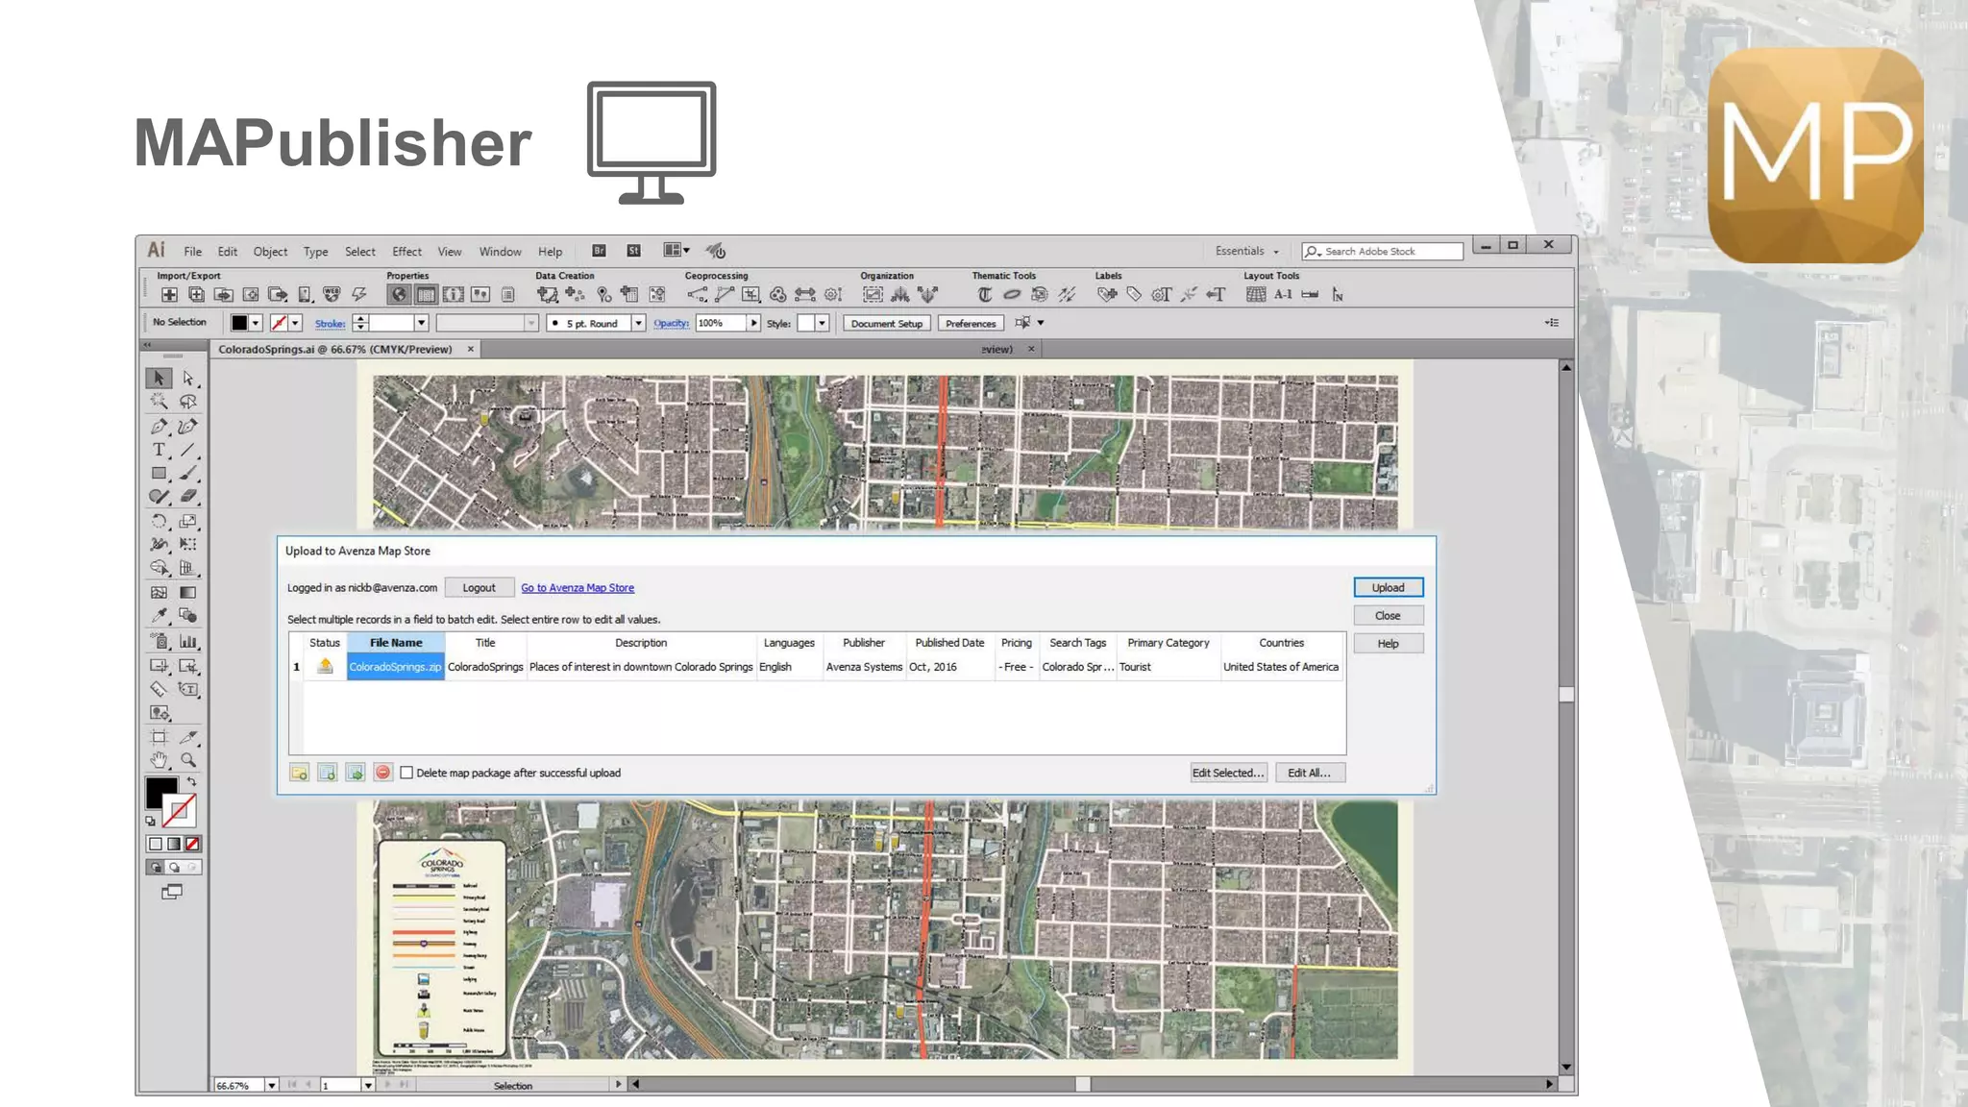Image resolution: width=1968 pixels, height=1107 pixels.
Task: Expand the Opacity 100% arrow
Action: click(753, 324)
